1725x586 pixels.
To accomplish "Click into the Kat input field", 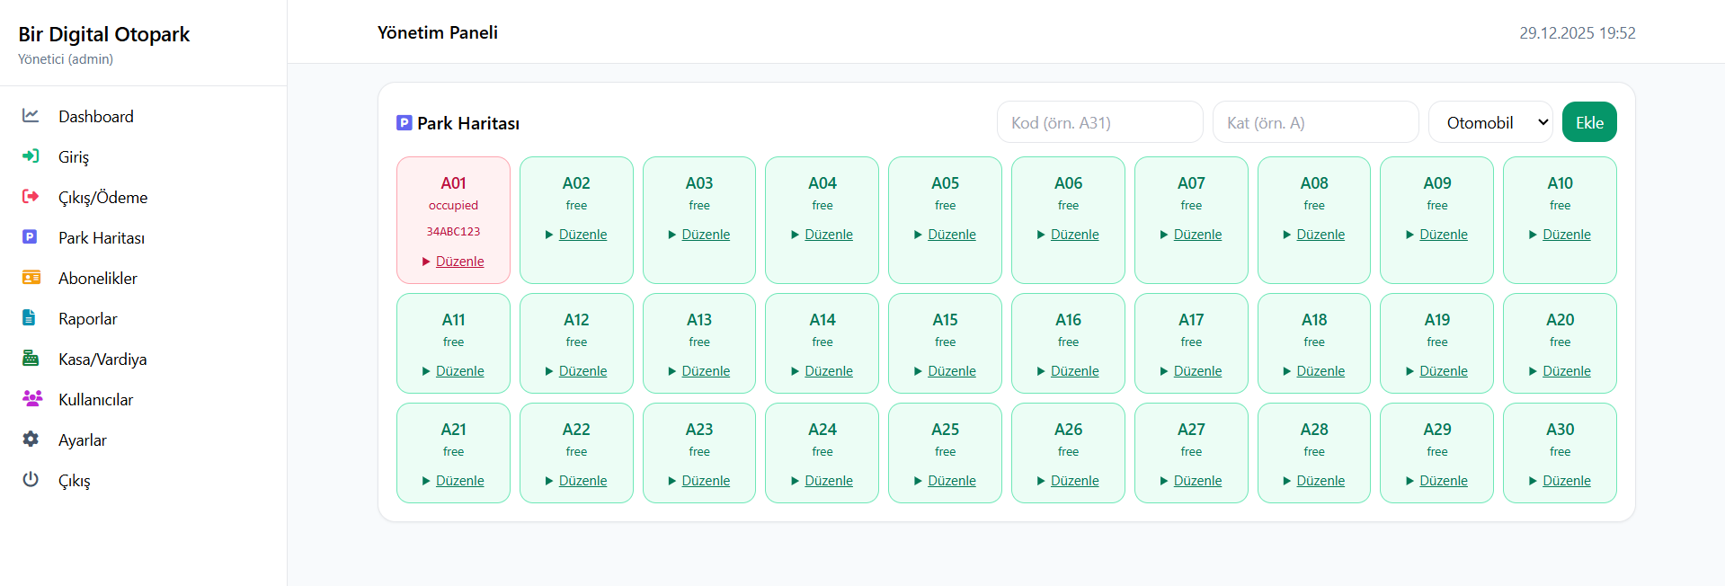I will click(x=1315, y=122).
